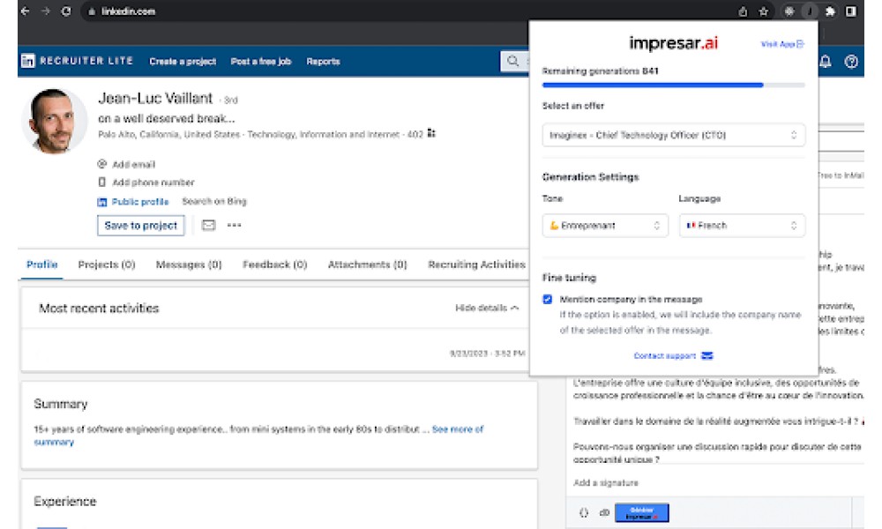
Task: Switch to the Messages (0) tab
Action: 189,264
